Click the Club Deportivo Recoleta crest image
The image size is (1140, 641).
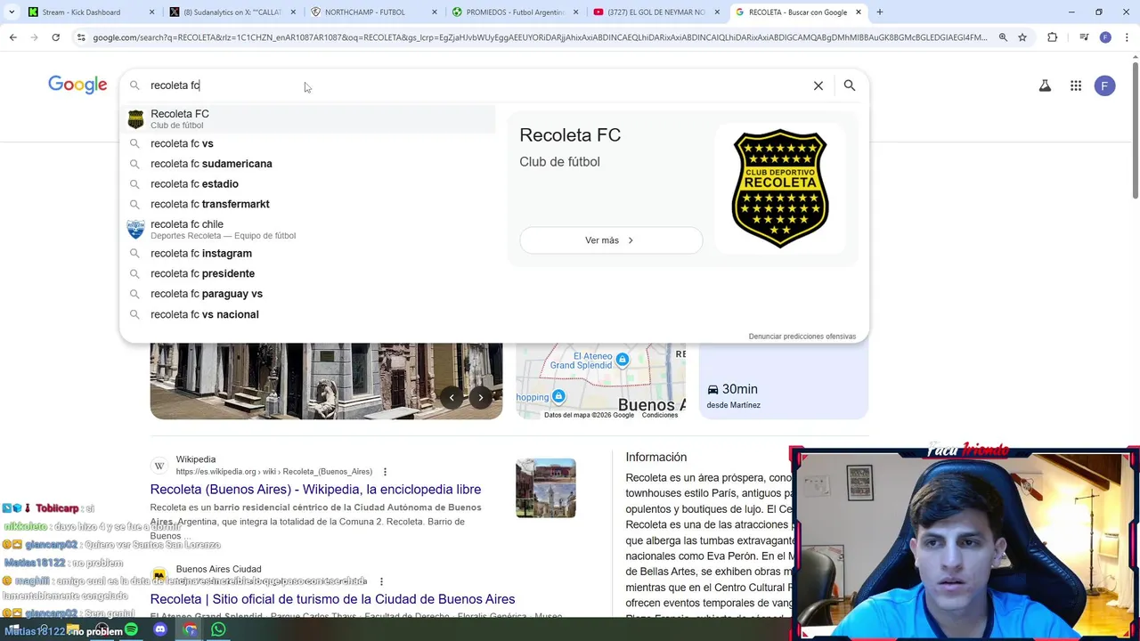pos(780,188)
